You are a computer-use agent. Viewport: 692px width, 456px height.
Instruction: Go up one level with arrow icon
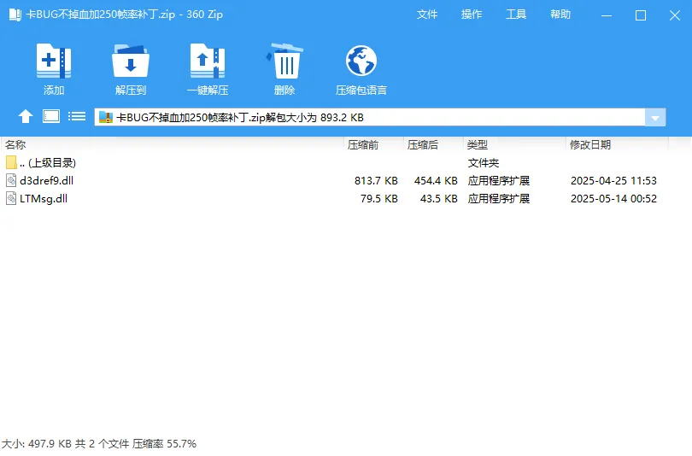(x=26, y=117)
